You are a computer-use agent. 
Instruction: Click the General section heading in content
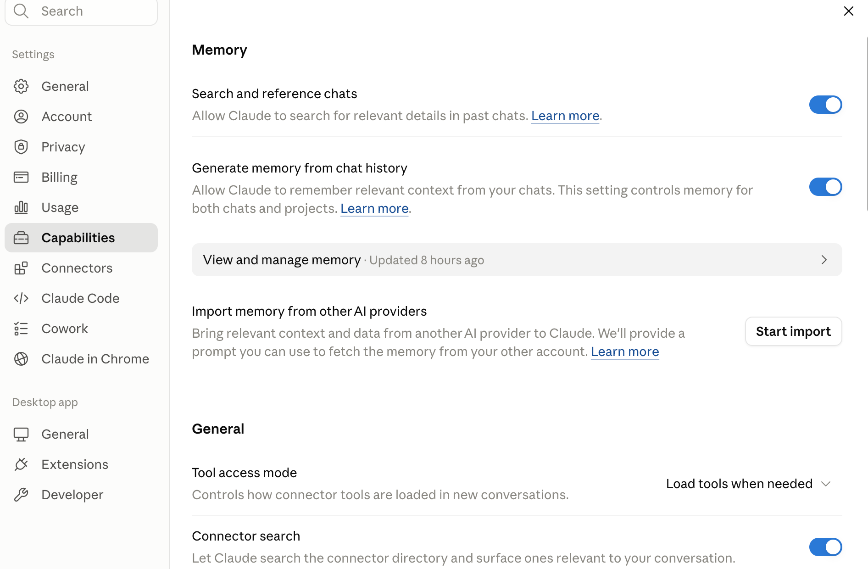218,429
